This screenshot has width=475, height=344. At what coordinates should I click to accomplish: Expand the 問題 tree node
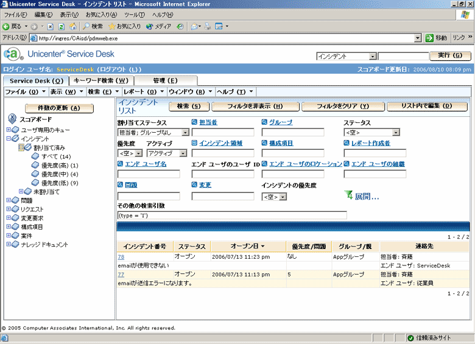pyautogui.click(x=9, y=200)
